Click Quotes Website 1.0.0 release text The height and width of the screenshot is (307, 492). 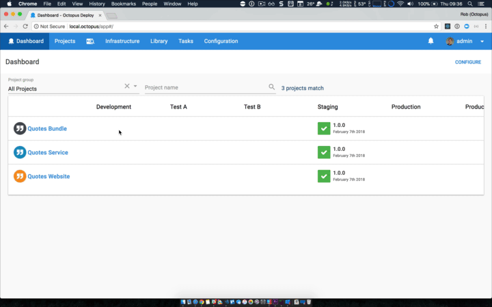(x=339, y=173)
